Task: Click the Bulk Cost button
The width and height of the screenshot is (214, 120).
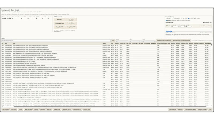Action: coord(49,109)
